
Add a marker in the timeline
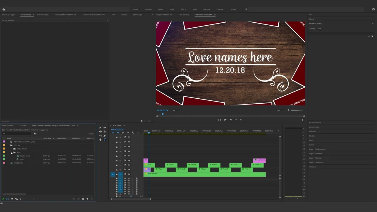128,132
